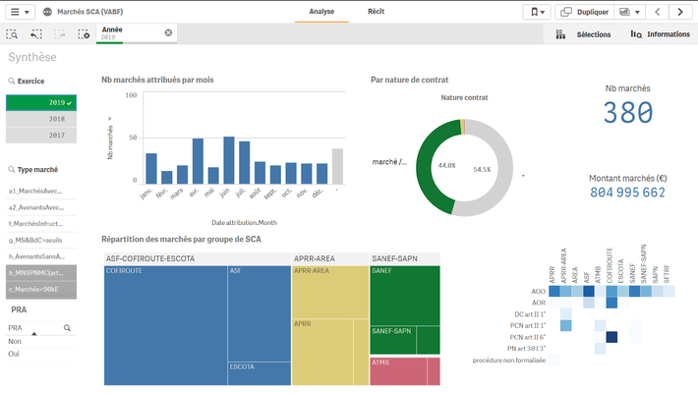Click the ESCOTA treemap block
The image size is (698, 393).
(260, 374)
